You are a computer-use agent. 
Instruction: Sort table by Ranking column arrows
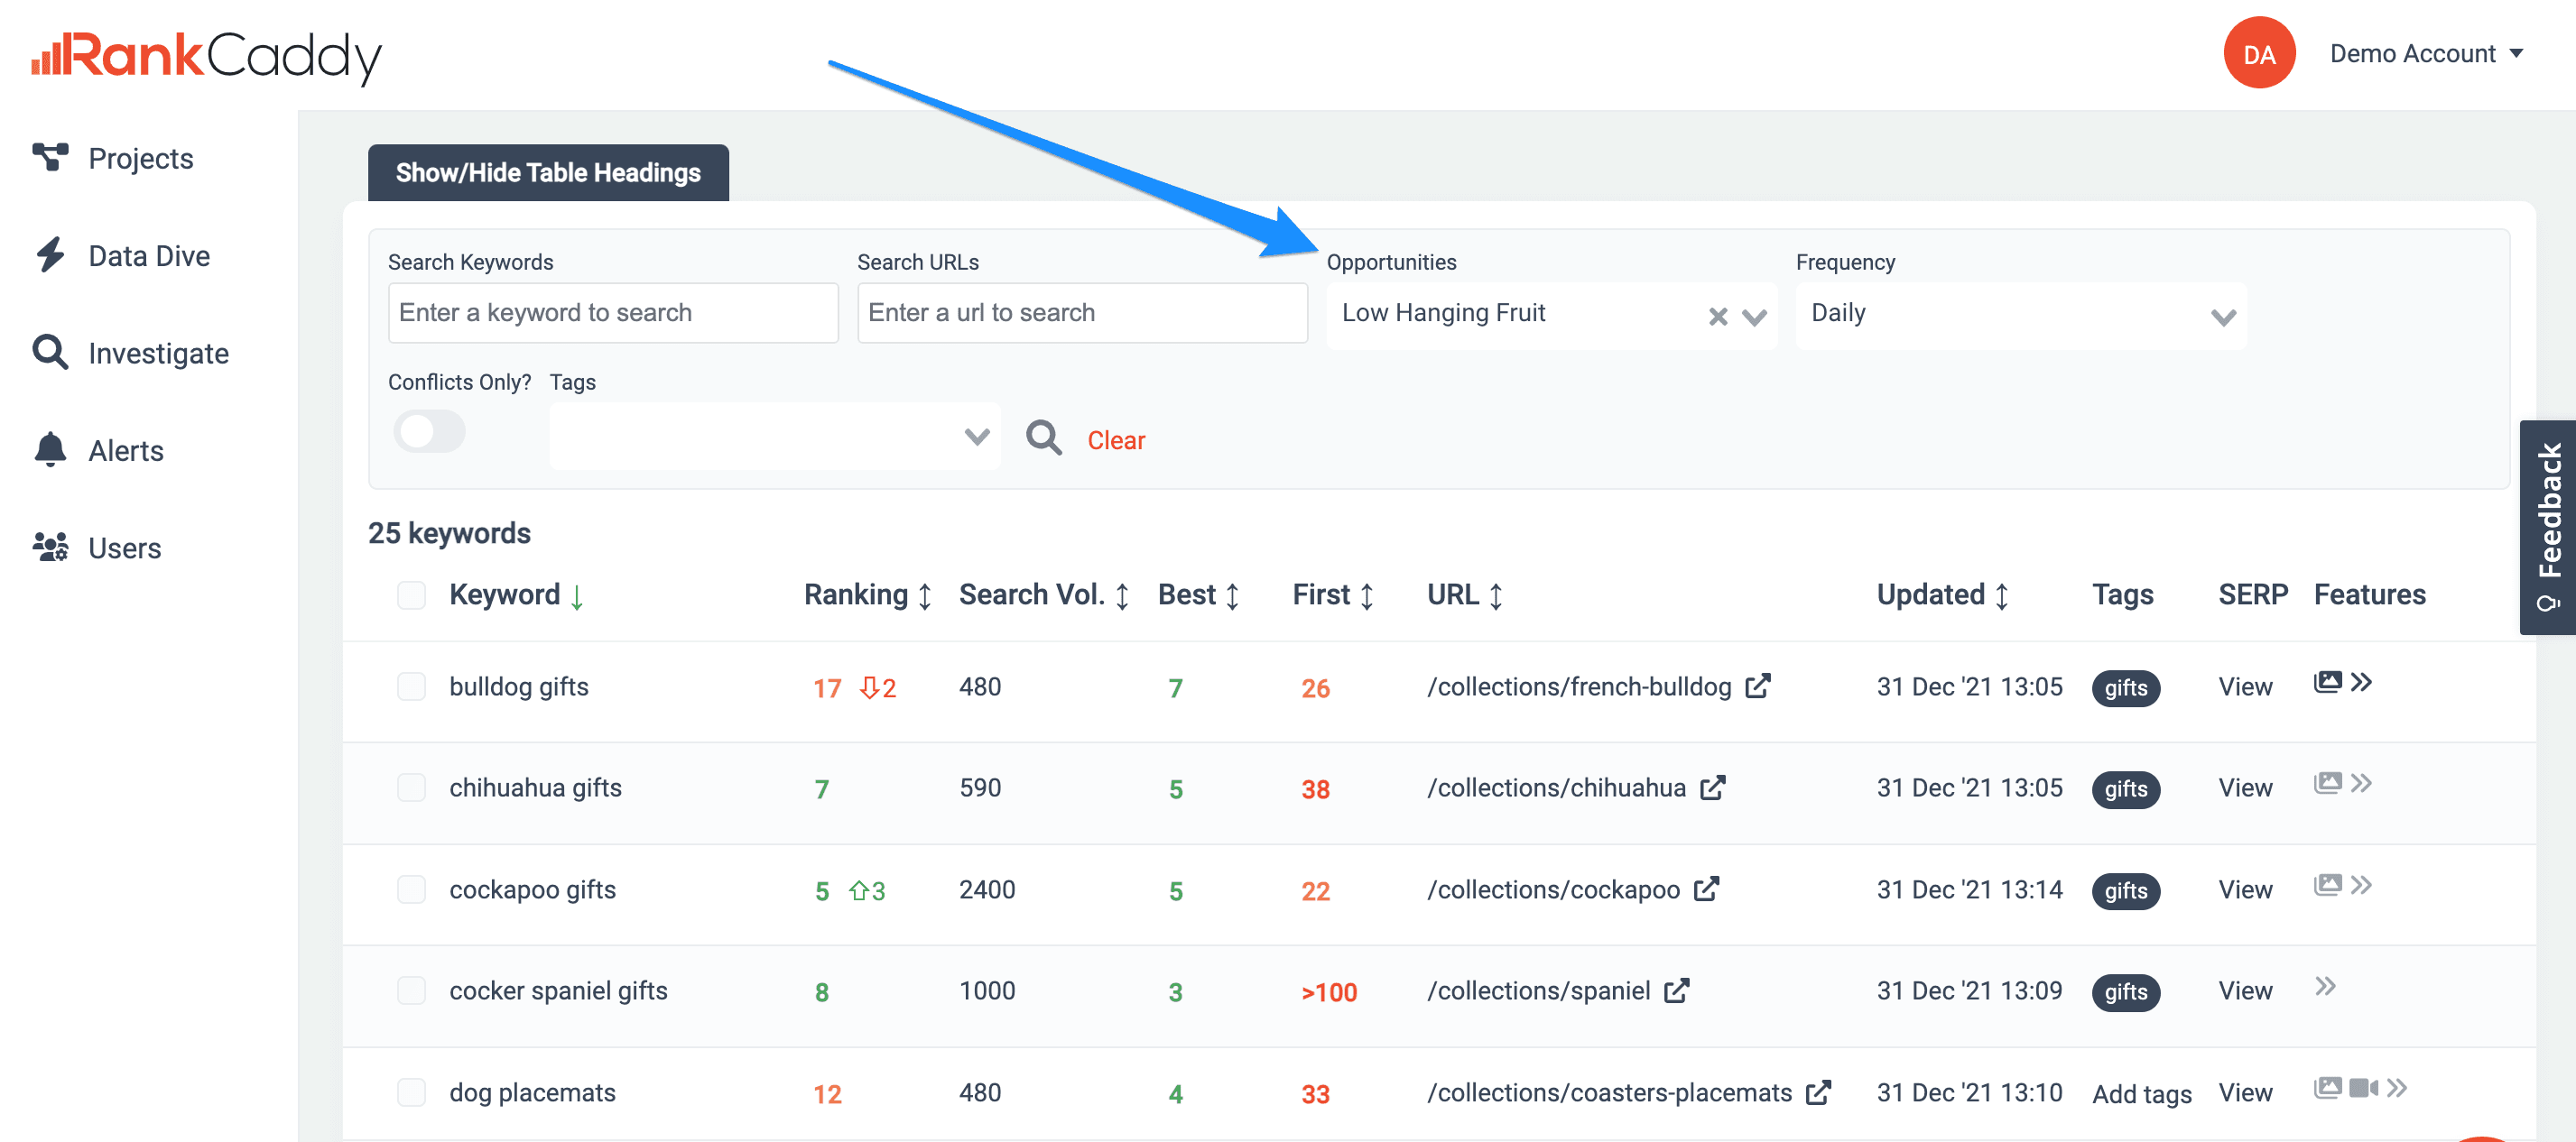click(925, 596)
